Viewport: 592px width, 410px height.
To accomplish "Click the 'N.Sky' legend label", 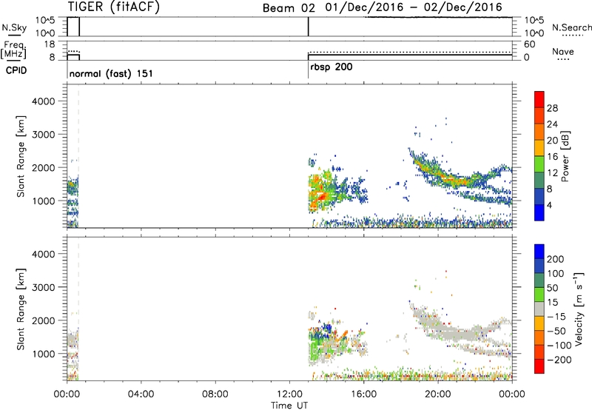I will [14, 27].
